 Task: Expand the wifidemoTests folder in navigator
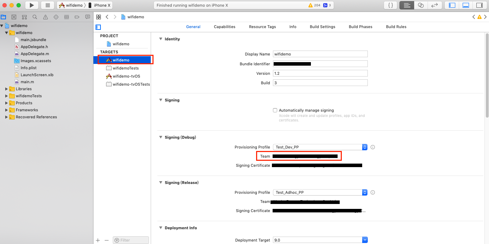click(x=6, y=96)
